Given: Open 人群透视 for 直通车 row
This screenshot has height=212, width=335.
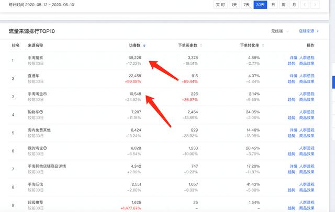Looking at the screenshot, I should (x=307, y=76).
